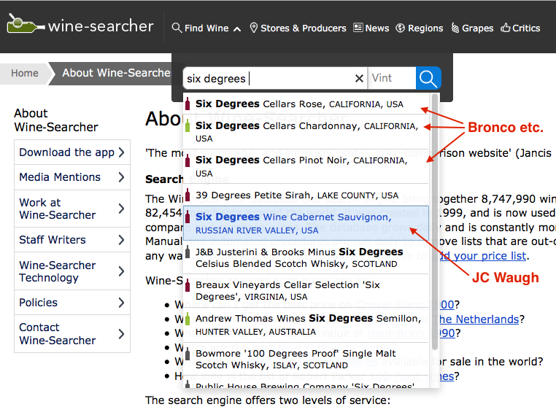Click the grey bottle icon for Bowmore 100 Degrees Proof
Viewport: 556px width, 415px height.
click(188, 353)
